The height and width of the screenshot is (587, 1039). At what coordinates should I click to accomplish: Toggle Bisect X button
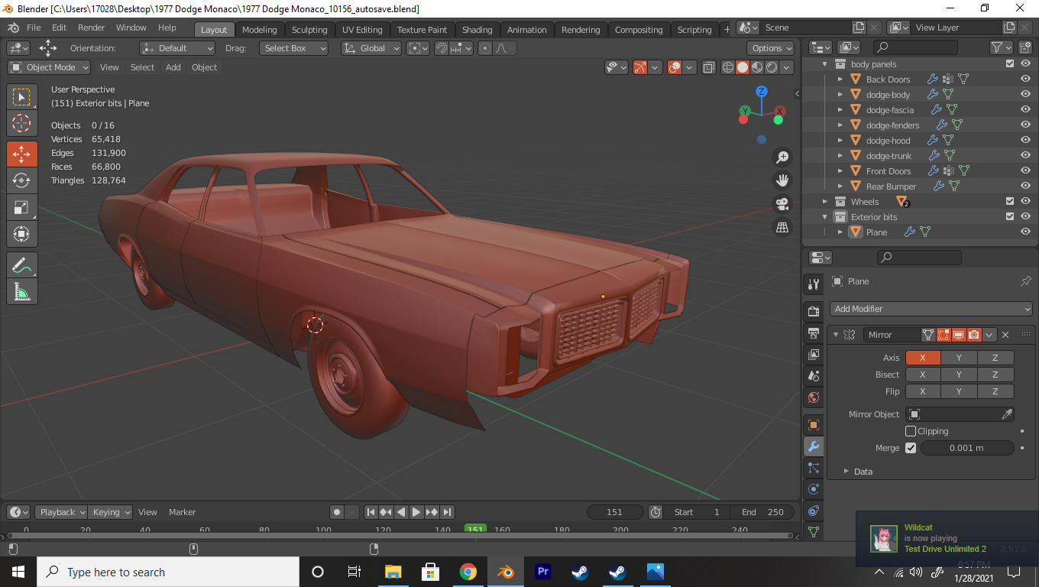(923, 375)
